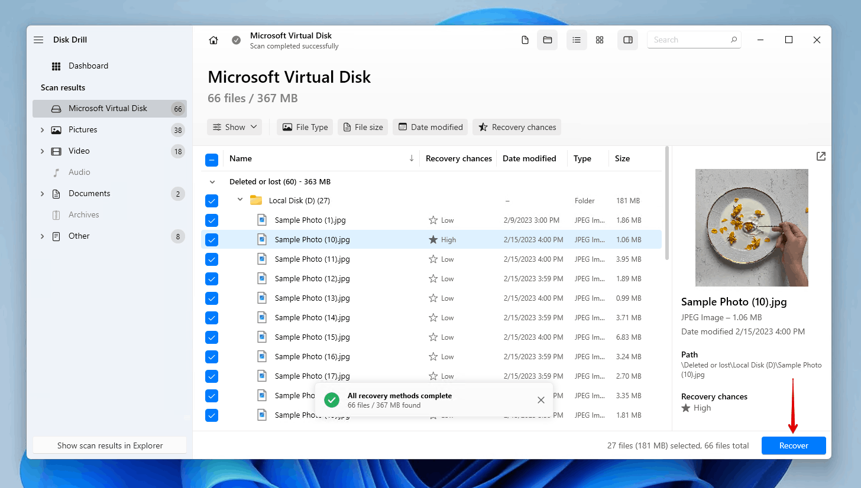Click sort arrow in Name column

click(x=412, y=158)
